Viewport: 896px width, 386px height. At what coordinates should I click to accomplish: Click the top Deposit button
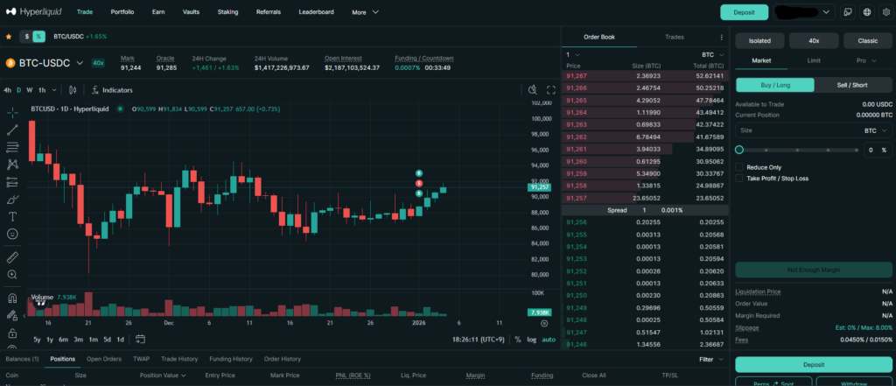pyautogui.click(x=744, y=12)
